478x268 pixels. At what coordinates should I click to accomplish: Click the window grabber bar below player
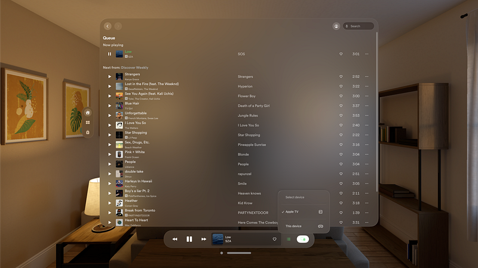tap(239, 253)
